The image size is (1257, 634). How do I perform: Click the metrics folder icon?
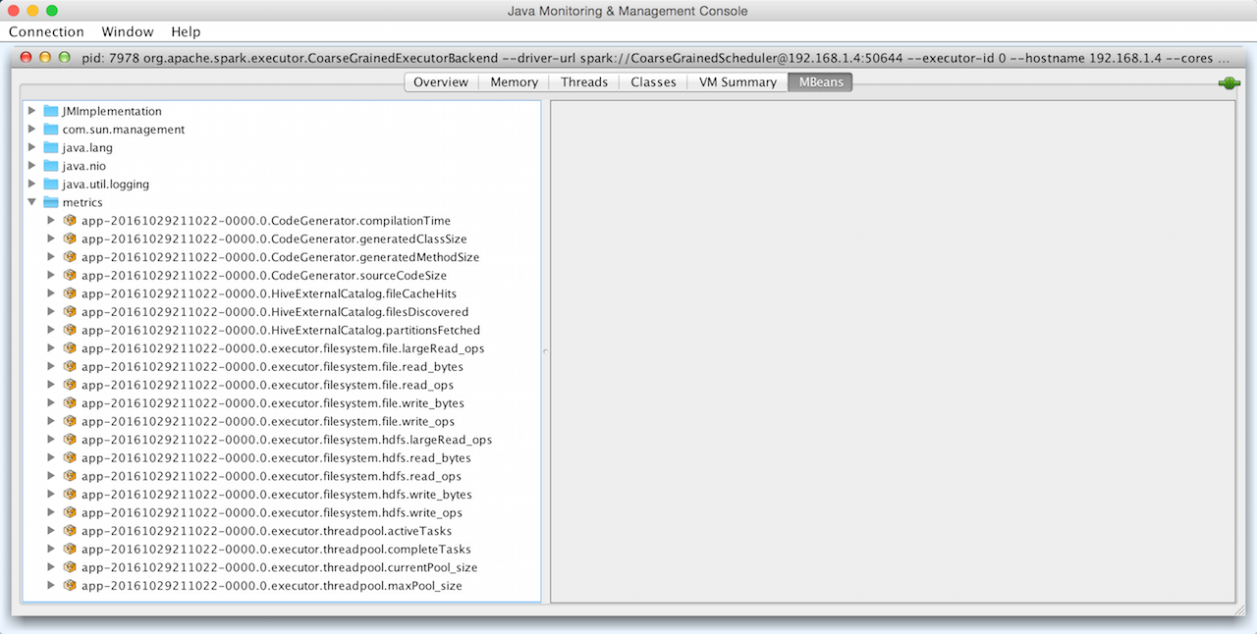pyautogui.click(x=51, y=202)
